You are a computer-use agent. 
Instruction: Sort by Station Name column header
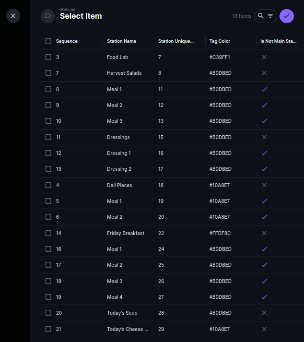pos(121,41)
